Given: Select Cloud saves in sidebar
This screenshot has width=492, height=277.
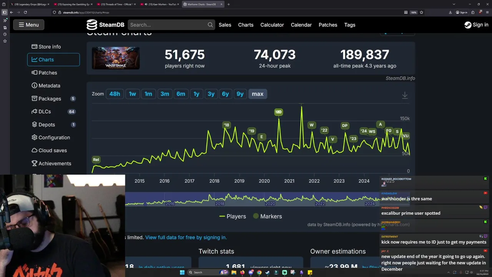Looking at the screenshot, I should click(x=53, y=150).
